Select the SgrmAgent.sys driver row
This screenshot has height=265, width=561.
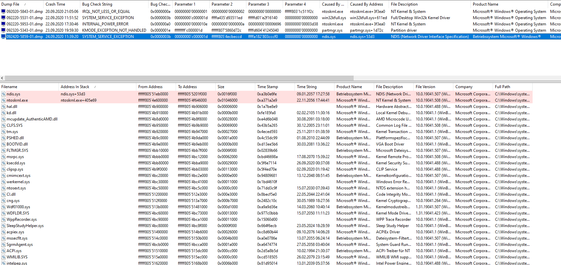pos(266,245)
